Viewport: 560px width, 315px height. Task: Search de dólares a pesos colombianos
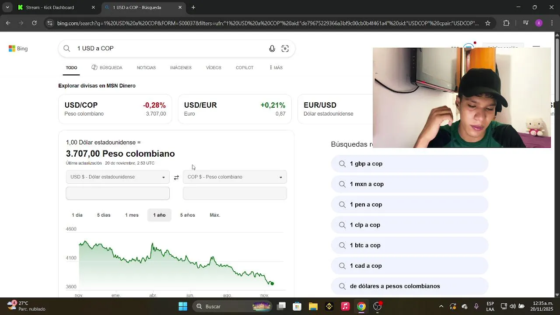[409, 286]
